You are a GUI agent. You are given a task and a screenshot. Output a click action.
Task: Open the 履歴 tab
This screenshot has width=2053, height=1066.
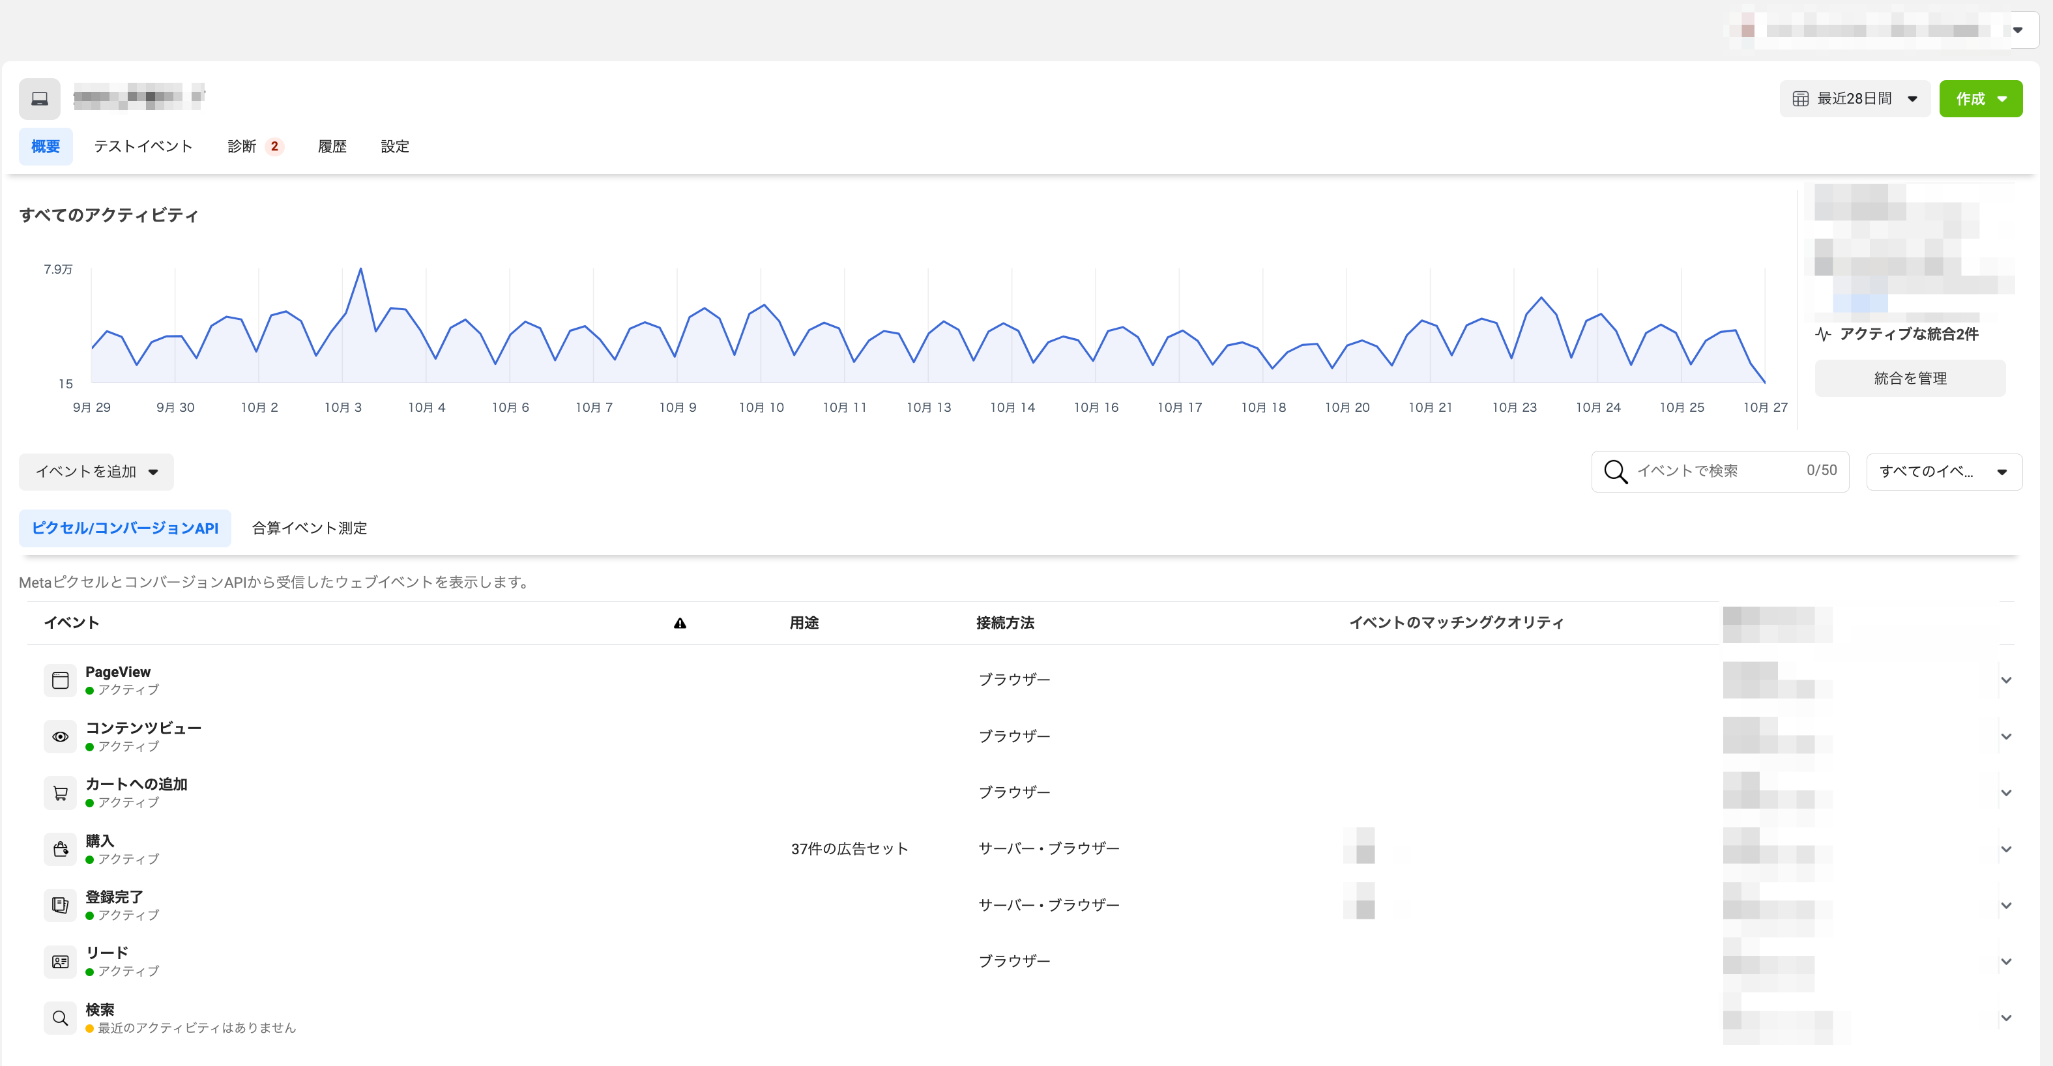pos(332,147)
